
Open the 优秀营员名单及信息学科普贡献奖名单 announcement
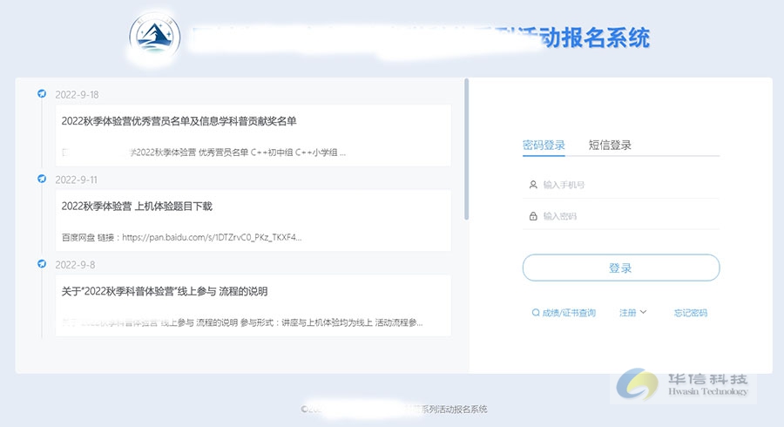253,135
